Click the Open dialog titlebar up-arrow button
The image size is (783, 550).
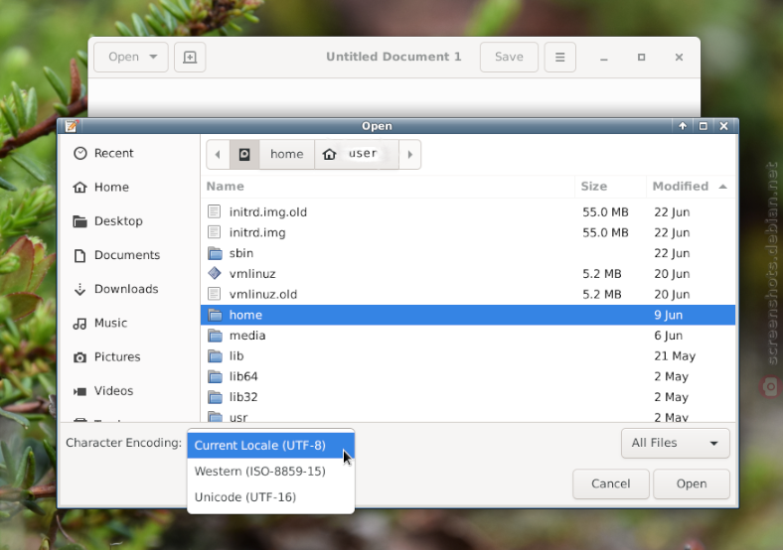click(x=683, y=126)
